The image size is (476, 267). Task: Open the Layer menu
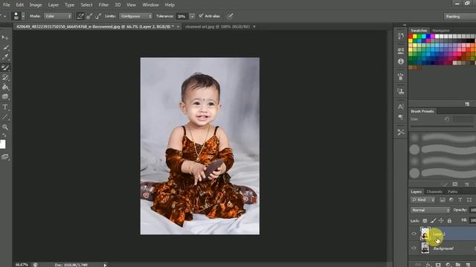tap(54, 5)
